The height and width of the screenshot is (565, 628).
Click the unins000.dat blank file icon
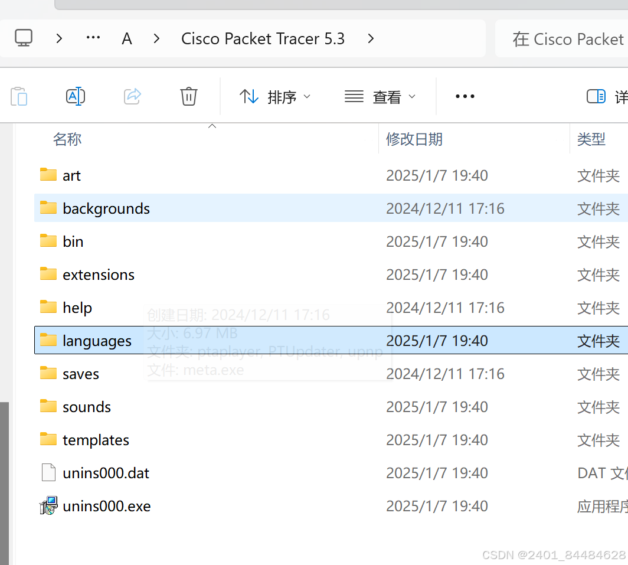pos(48,472)
